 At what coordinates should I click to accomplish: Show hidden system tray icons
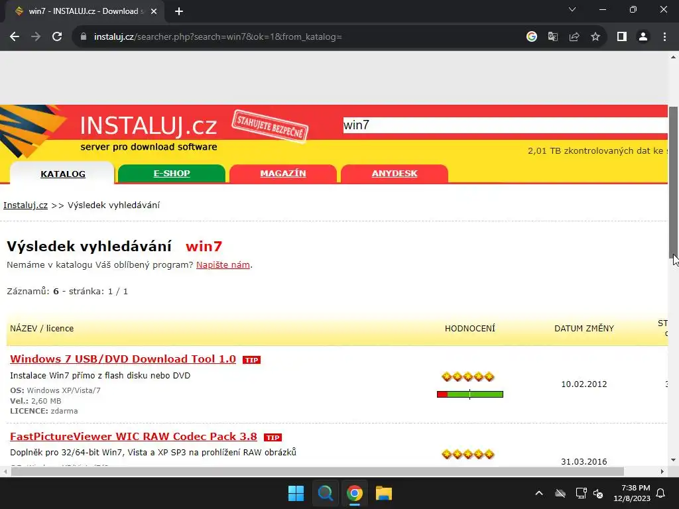(539, 493)
